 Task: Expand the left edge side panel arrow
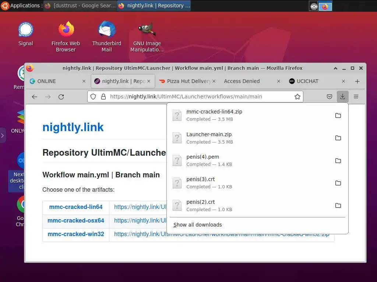3,135
